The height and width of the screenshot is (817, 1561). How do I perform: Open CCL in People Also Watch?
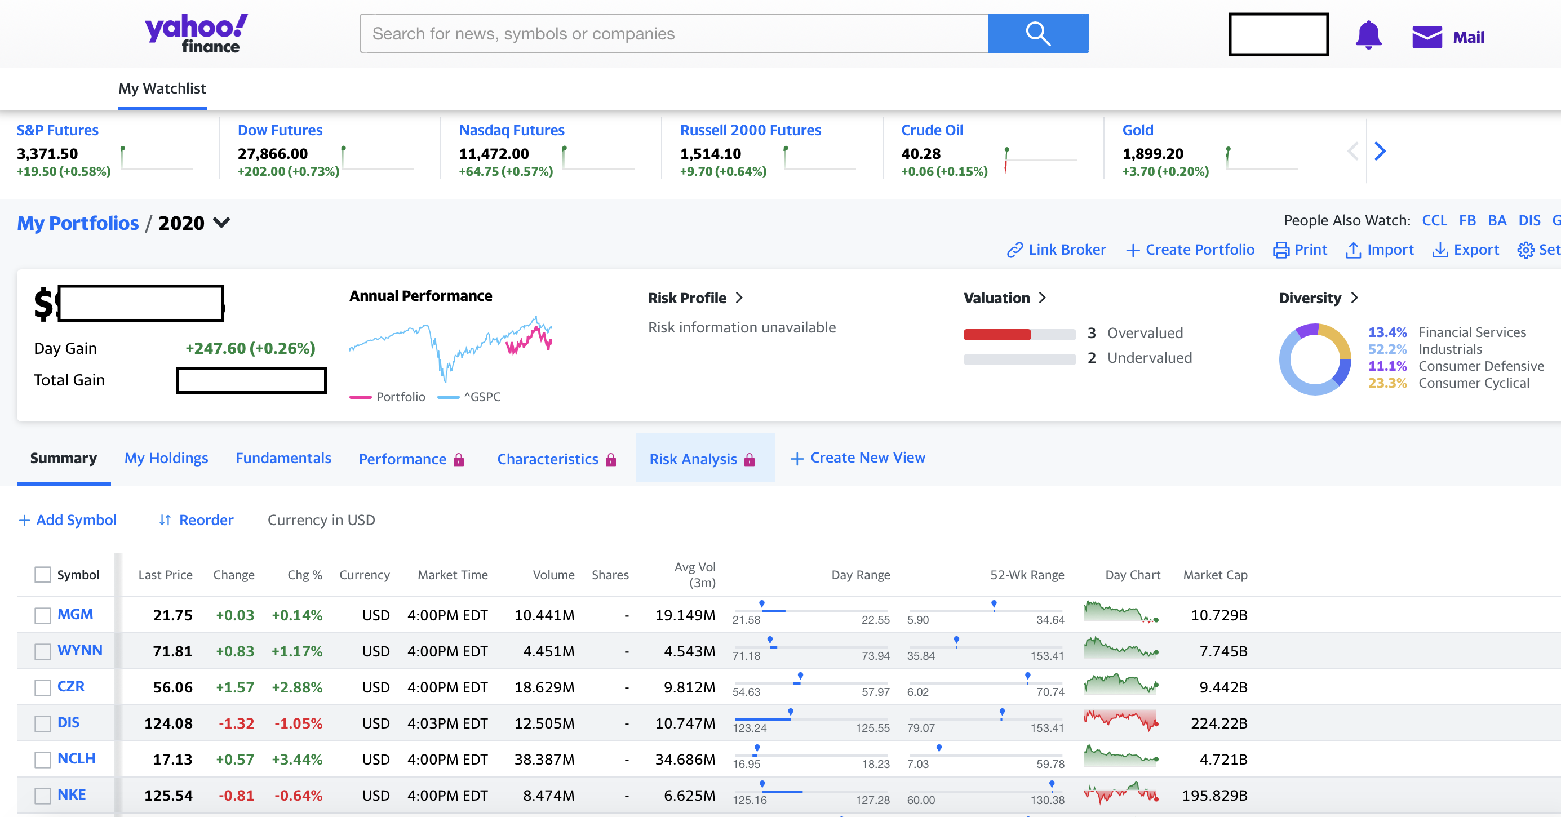(x=1434, y=221)
